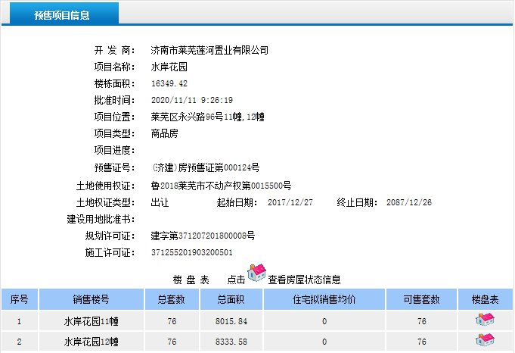Click end date 2087/12/26
This screenshot has height=353, width=515.
(x=409, y=202)
